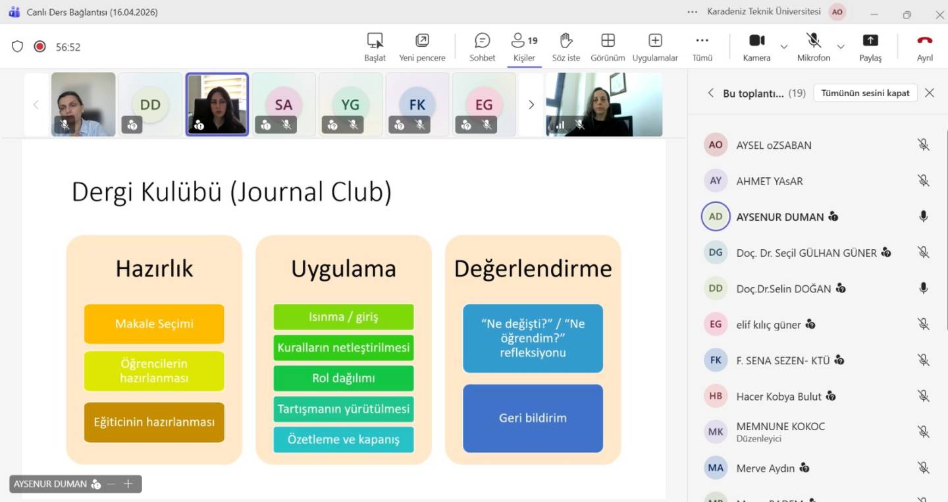Toggle the Kamera on or off
The image size is (948, 502).
point(756,42)
